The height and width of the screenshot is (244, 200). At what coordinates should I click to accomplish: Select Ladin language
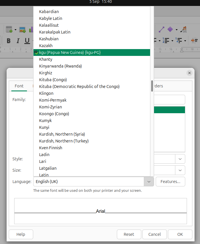pyautogui.click(x=92, y=155)
